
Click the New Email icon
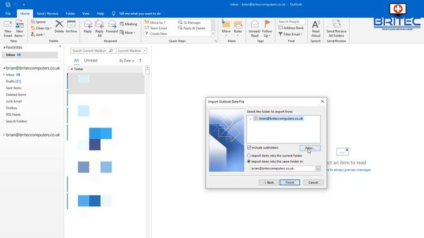tap(7, 25)
